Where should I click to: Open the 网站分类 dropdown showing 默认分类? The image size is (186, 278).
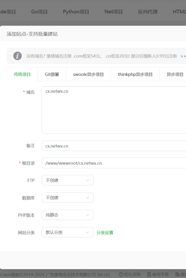(68, 232)
